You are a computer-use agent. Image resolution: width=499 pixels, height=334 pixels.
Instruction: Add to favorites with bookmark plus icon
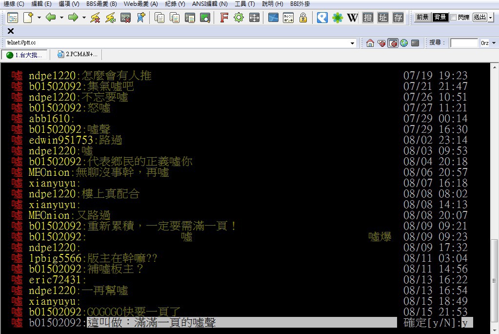pos(141,18)
